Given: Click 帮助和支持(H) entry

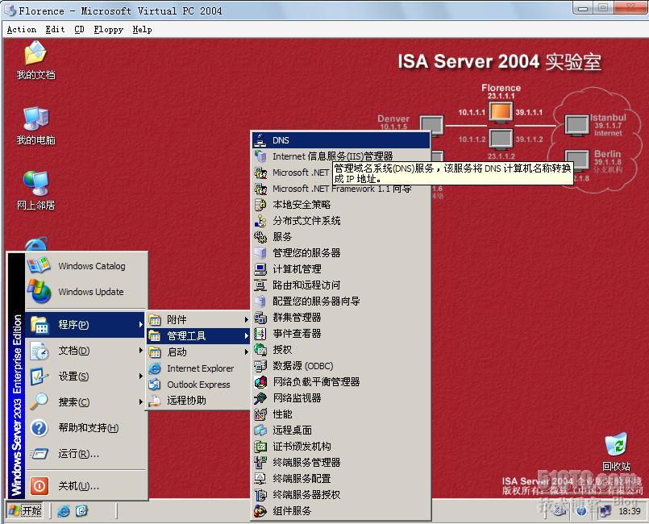Looking at the screenshot, I should pos(86,427).
